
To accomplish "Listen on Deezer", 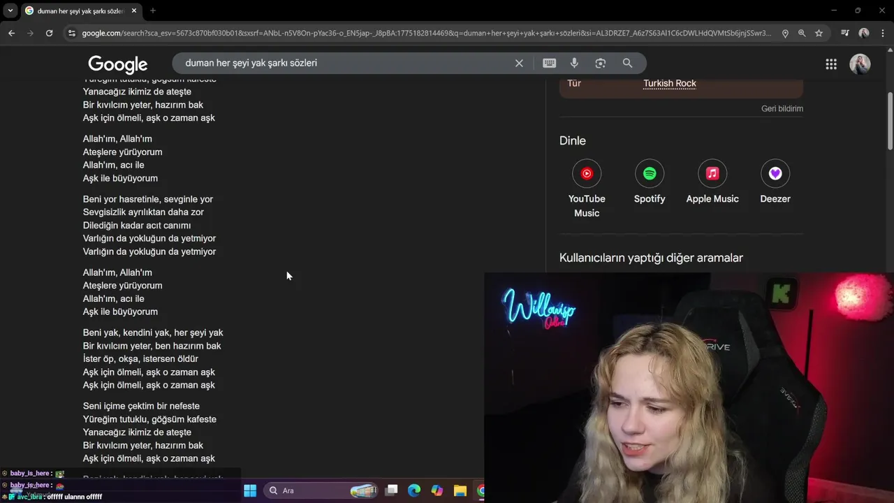I will tap(775, 182).
